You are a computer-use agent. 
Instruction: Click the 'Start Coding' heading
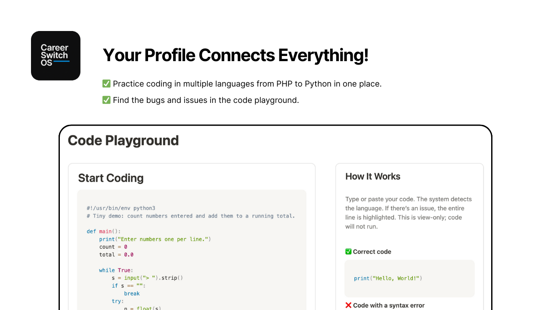pyautogui.click(x=111, y=178)
